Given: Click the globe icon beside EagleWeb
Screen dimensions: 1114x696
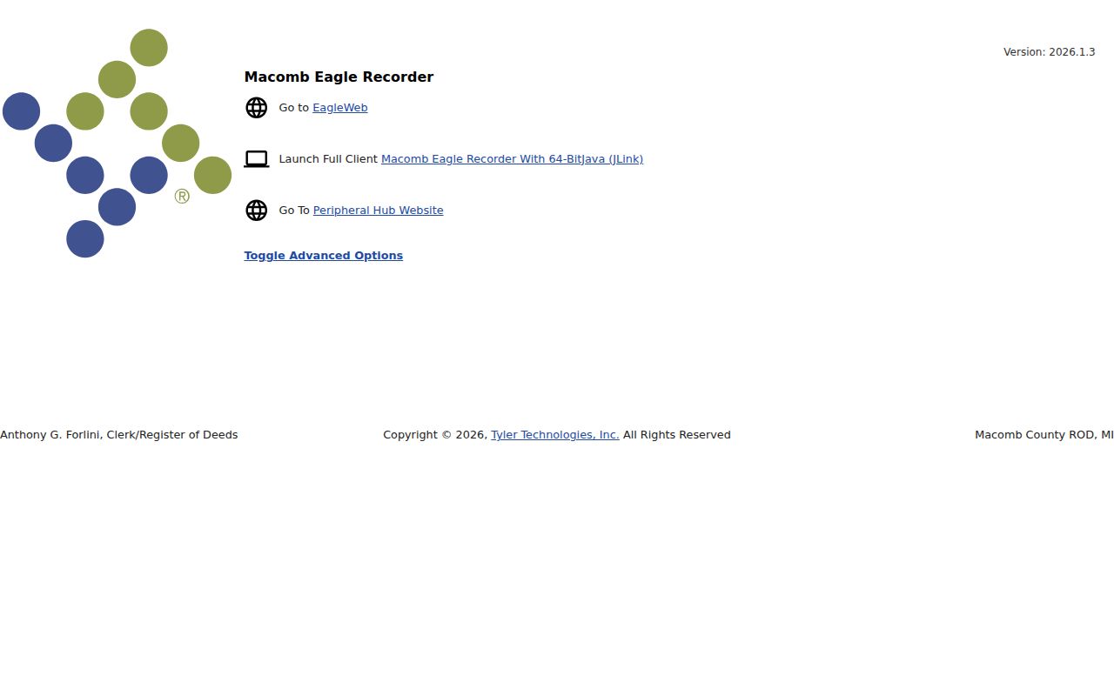Looking at the screenshot, I should pos(256,108).
